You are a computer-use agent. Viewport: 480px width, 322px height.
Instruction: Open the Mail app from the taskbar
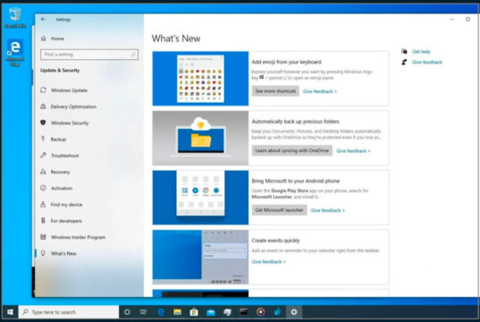(x=211, y=312)
